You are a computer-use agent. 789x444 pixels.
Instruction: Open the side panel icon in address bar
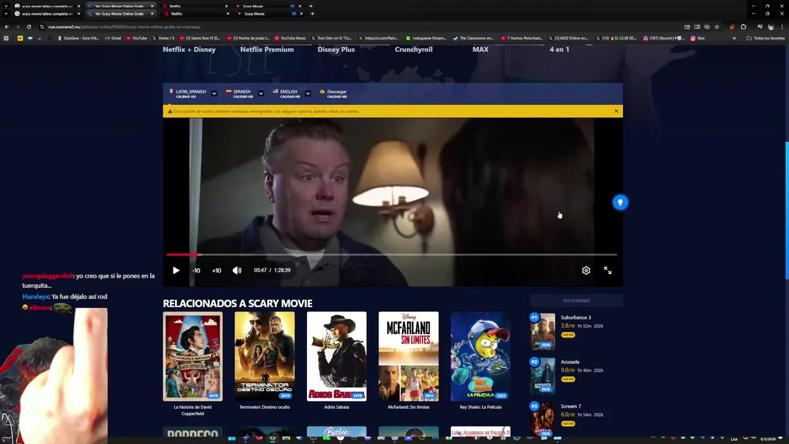tap(697, 27)
